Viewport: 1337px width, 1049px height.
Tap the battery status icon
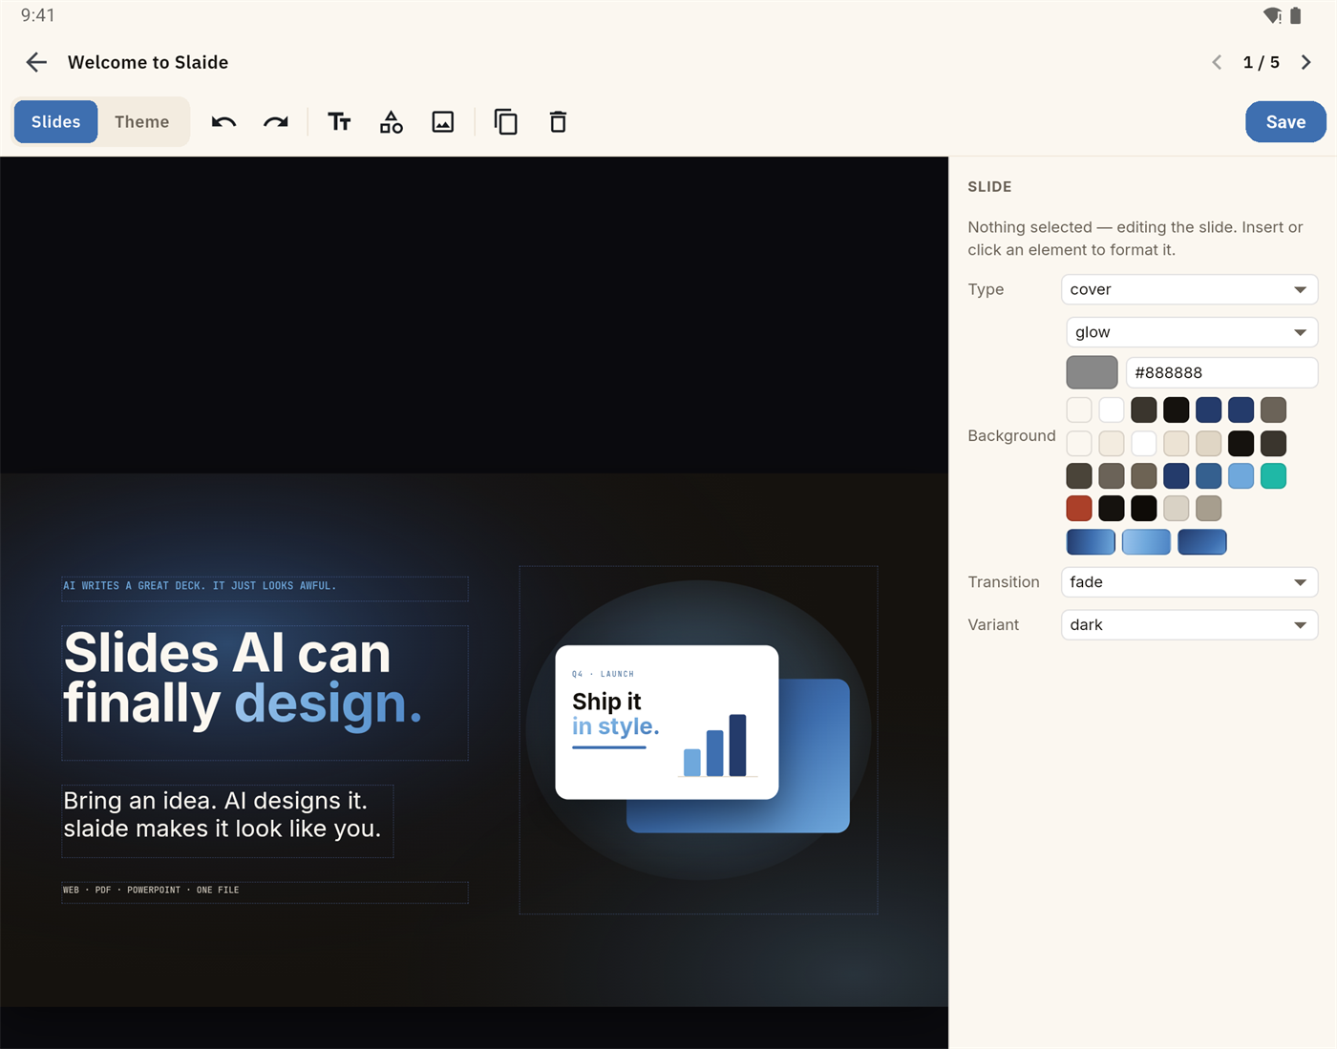(x=1296, y=15)
